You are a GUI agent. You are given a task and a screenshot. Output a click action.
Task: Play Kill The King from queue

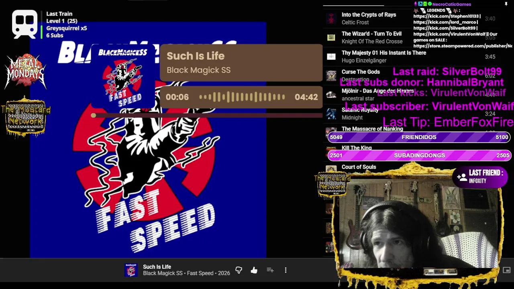click(357, 148)
